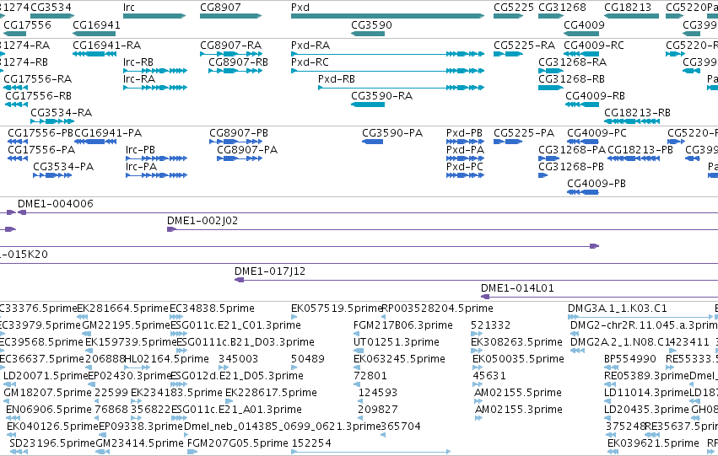Screen dimensions: 718x456
Task: Select the Irc-RB transcript label
Action: point(138,62)
